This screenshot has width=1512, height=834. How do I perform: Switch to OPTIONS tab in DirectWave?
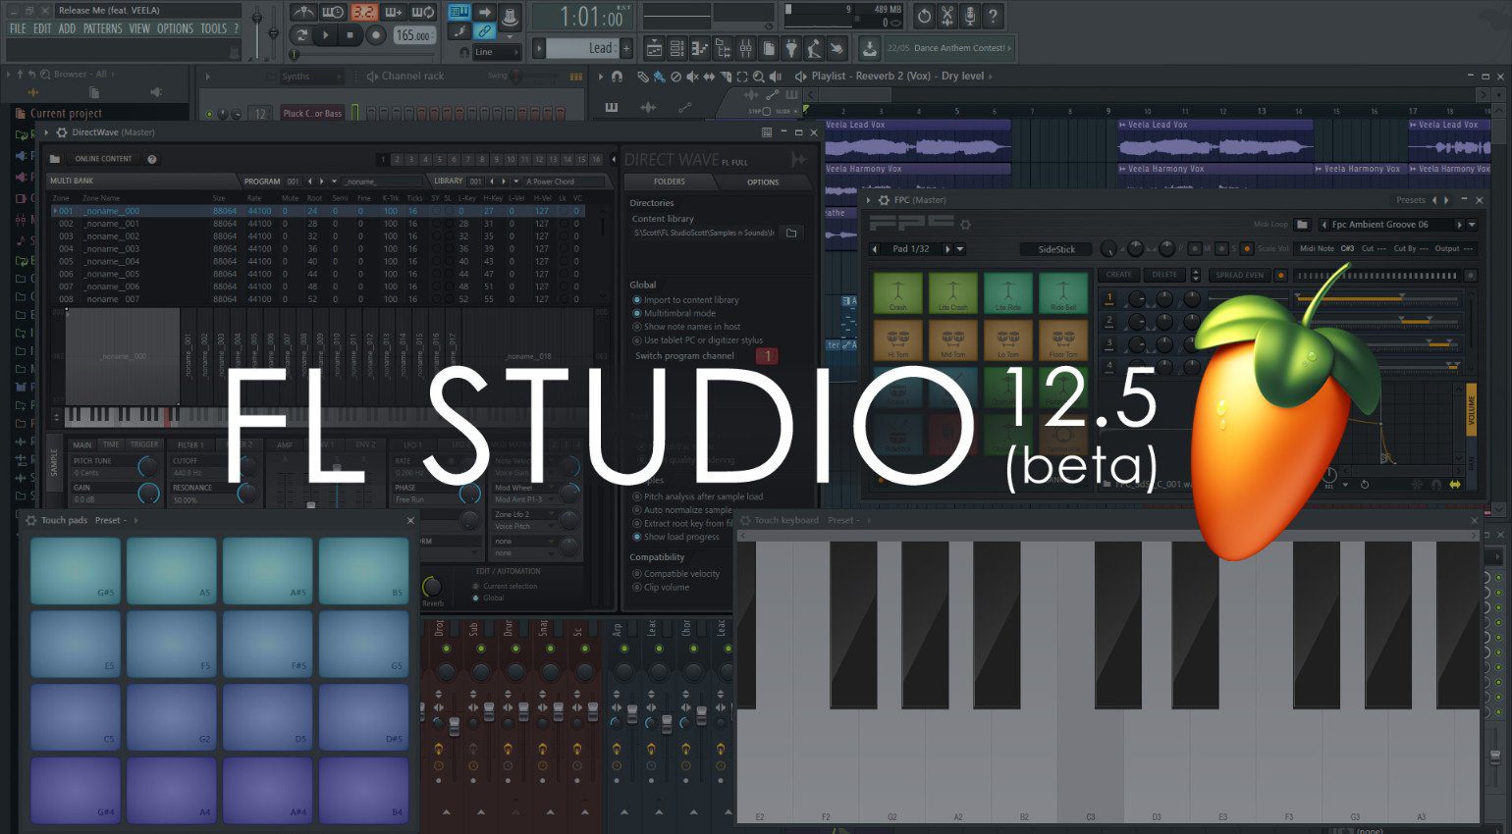763,182
